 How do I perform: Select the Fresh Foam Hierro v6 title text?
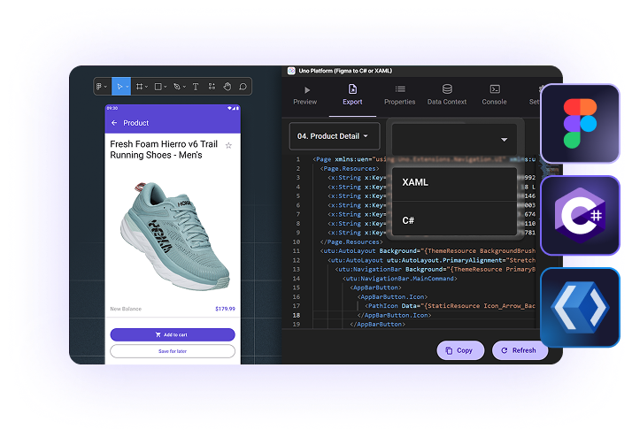pyautogui.click(x=164, y=149)
